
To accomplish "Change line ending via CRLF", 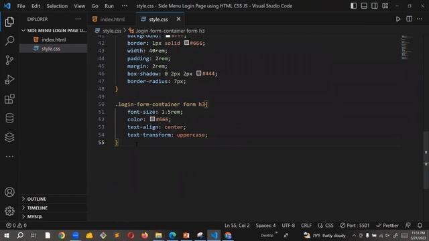I will click(306, 226).
